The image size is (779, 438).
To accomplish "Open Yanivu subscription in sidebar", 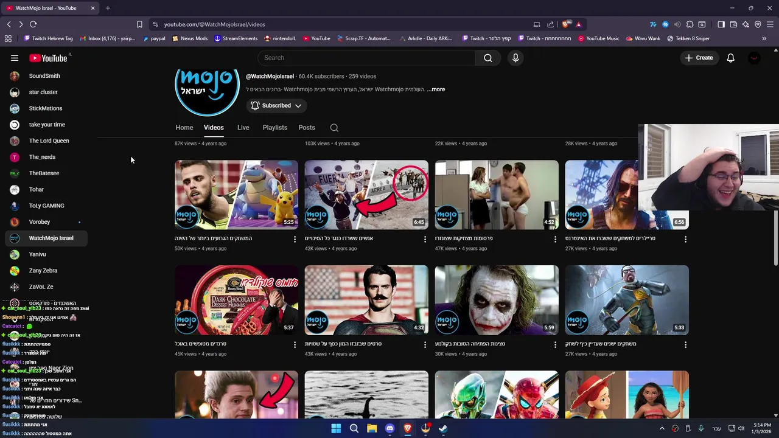I will pyautogui.click(x=46, y=254).
